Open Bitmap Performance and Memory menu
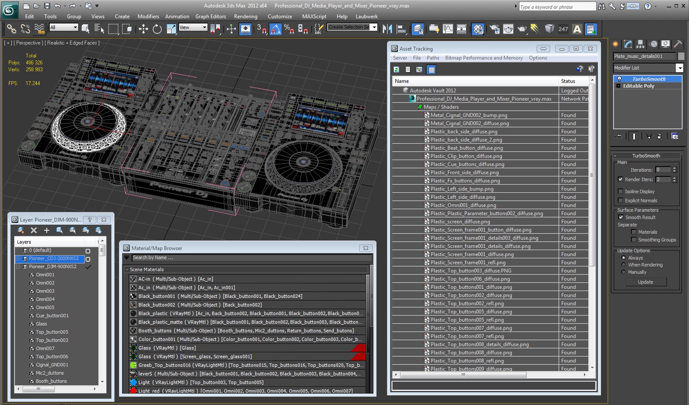This screenshot has height=405, width=689. pyautogui.click(x=484, y=58)
